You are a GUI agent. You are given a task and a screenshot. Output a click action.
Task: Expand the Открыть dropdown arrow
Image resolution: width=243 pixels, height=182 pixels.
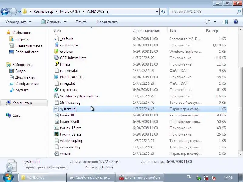click(x=65, y=22)
